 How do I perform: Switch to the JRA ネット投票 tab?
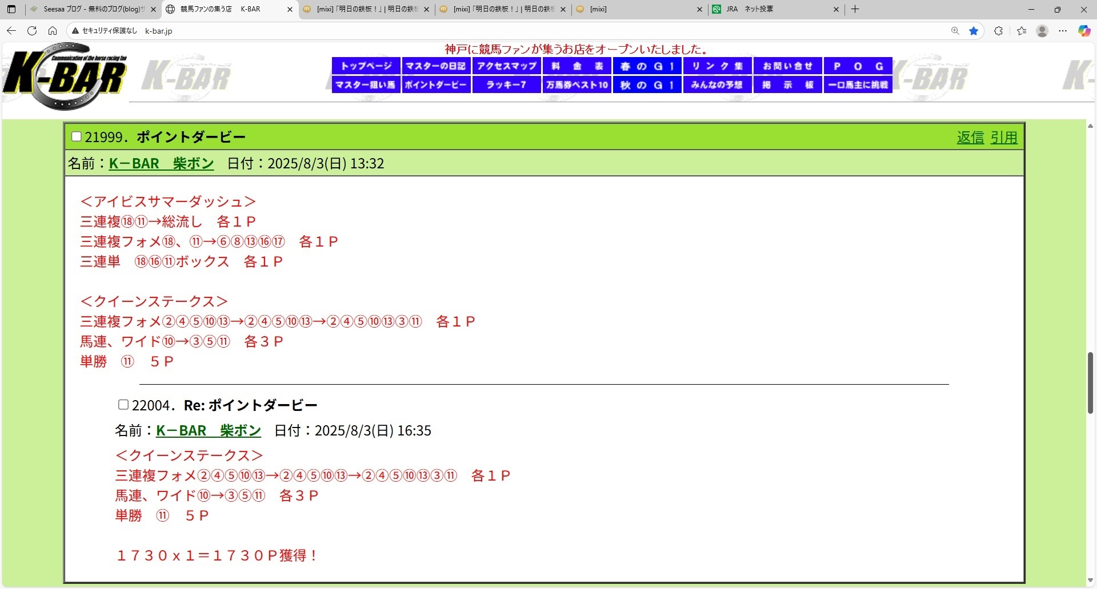click(x=771, y=9)
